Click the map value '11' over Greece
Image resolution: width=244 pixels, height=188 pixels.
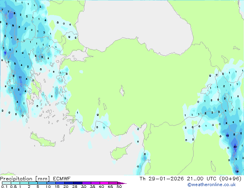(x=20, y=77)
